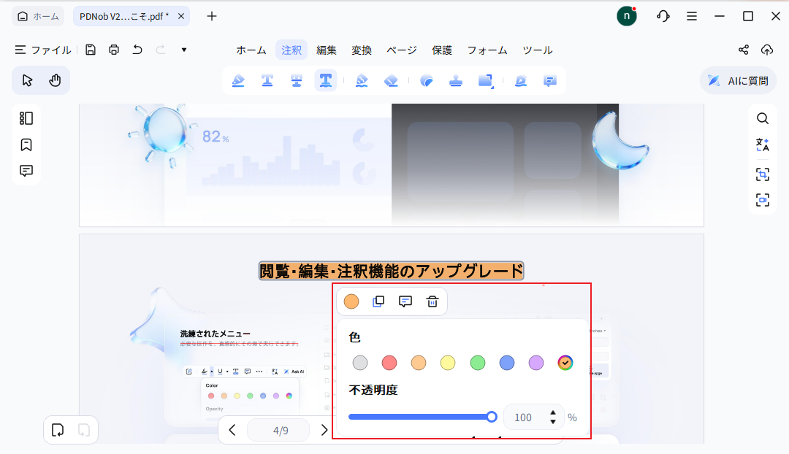The height and width of the screenshot is (454, 789).
Task: Increase opacity with the stepper up arrow
Action: click(x=552, y=413)
